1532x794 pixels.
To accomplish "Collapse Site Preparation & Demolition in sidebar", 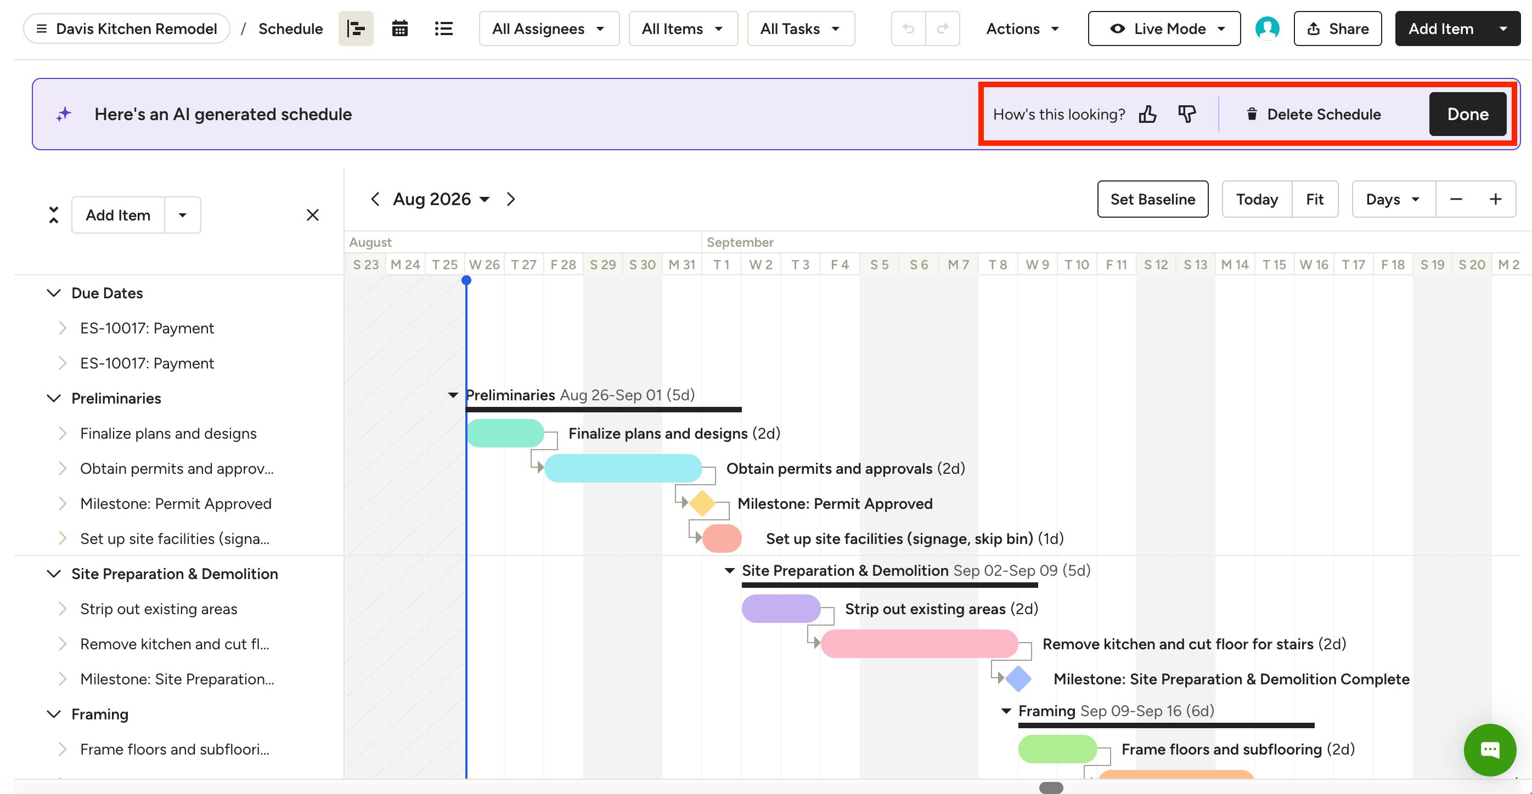I will [54, 574].
